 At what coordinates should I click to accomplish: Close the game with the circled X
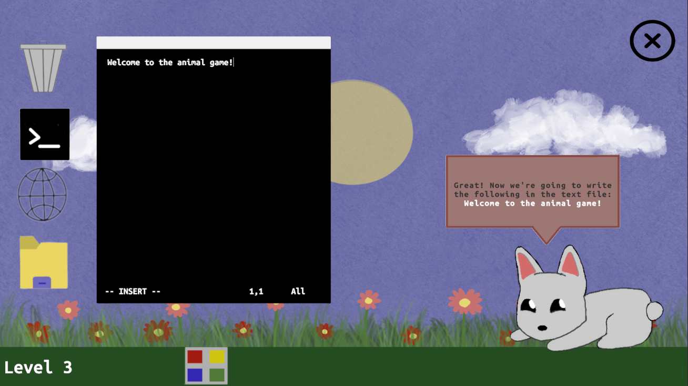click(x=652, y=40)
